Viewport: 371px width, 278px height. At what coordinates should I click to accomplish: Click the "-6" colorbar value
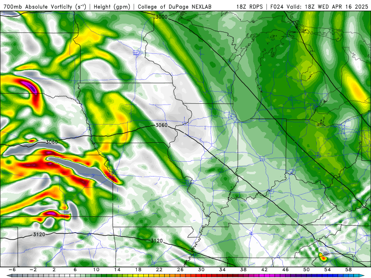click(x=12, y=270)
